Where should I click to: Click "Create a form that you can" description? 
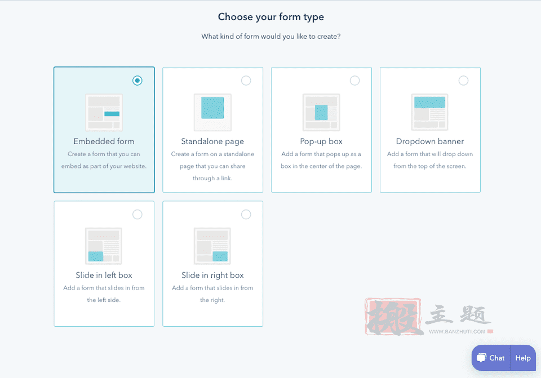coord(104,154)
